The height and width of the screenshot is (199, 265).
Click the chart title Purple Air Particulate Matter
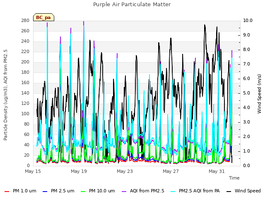point(132,5)
